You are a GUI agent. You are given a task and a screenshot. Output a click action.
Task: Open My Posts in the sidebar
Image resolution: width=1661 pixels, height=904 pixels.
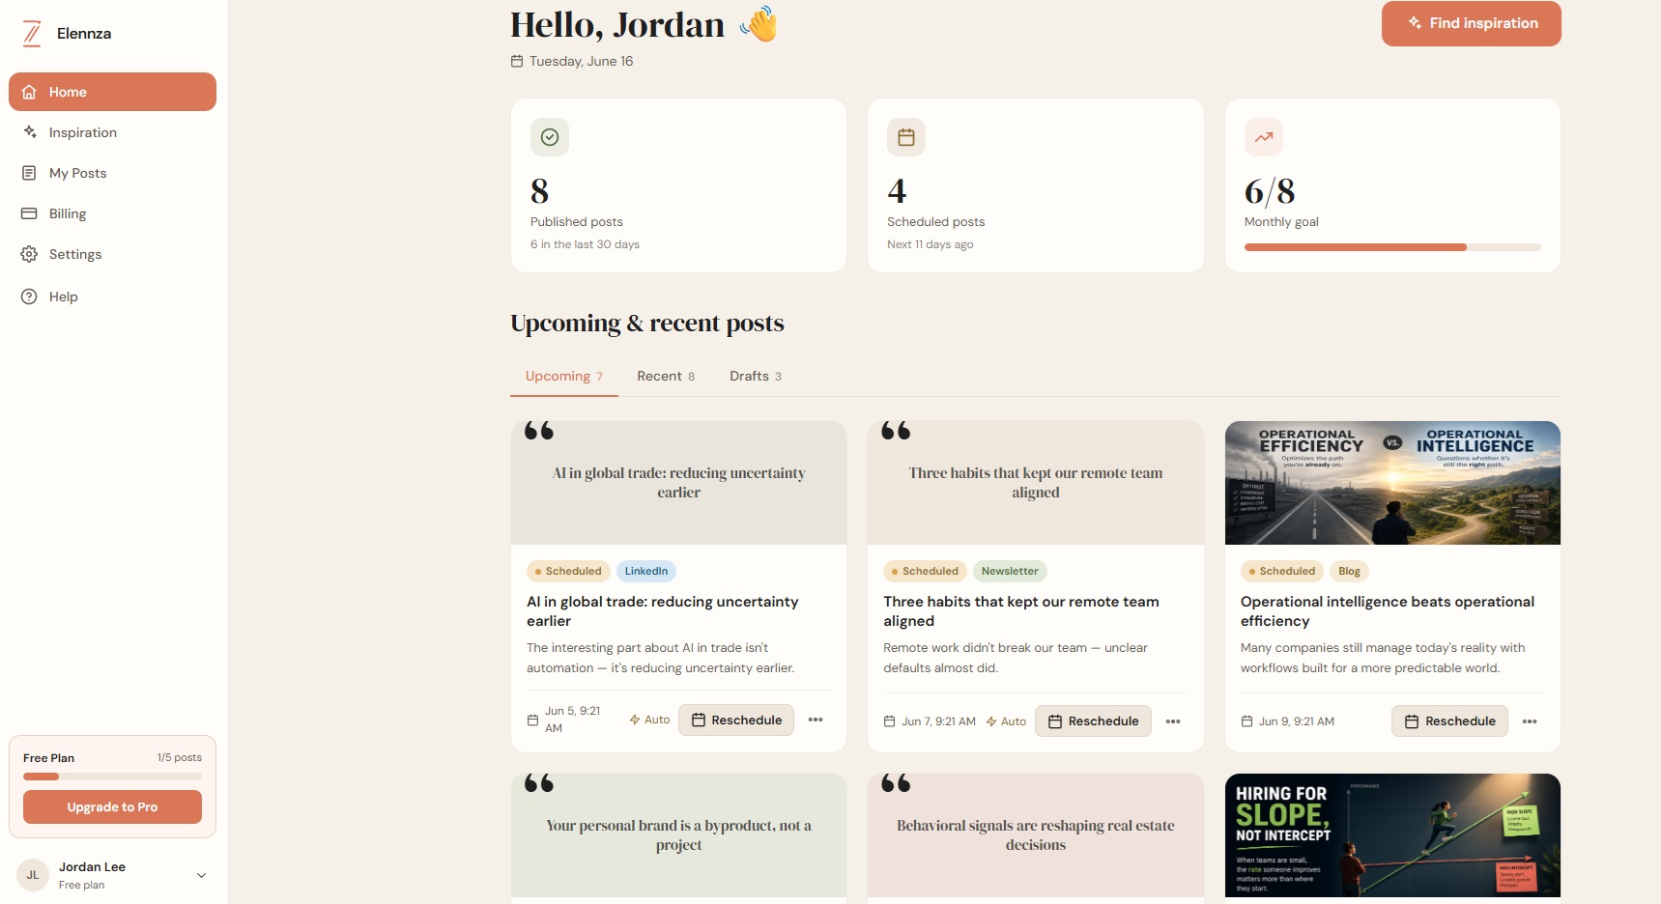pyautogui.click(x=112, y=173)
